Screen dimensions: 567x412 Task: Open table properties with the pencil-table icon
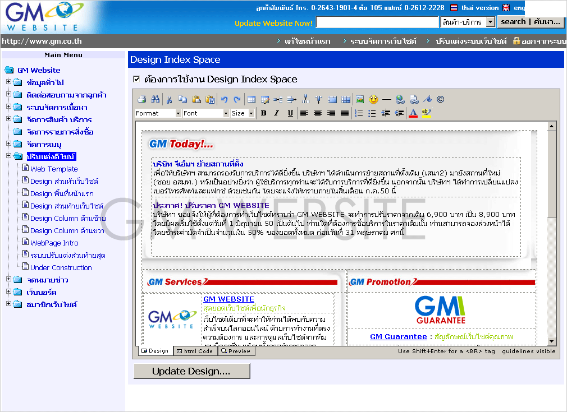tap(265, 99)
